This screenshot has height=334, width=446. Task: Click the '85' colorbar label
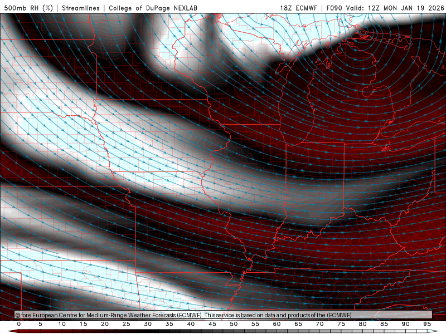[x=384, y=324]
